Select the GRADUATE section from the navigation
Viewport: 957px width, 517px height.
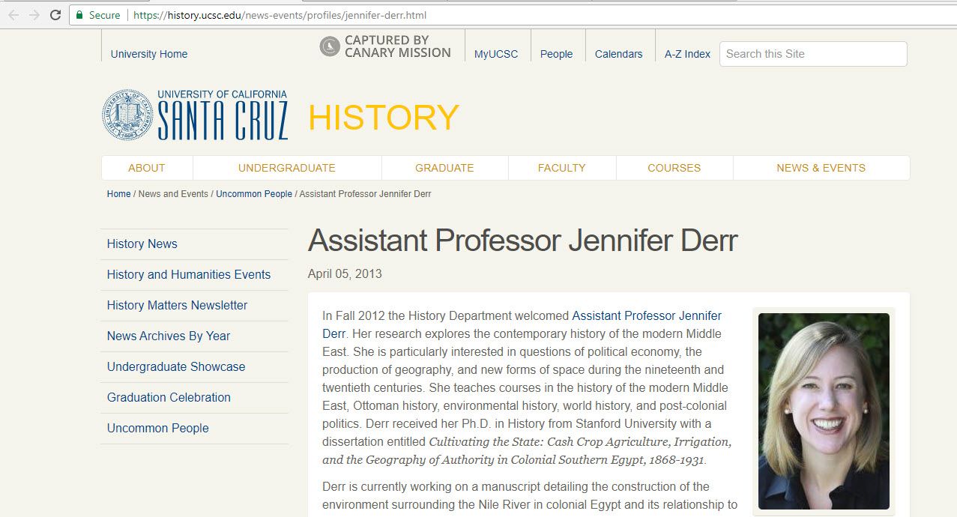click(x=444, y=167)
